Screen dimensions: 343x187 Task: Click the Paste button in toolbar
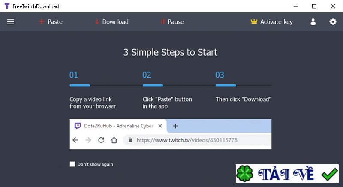click(x=51, y=22)
